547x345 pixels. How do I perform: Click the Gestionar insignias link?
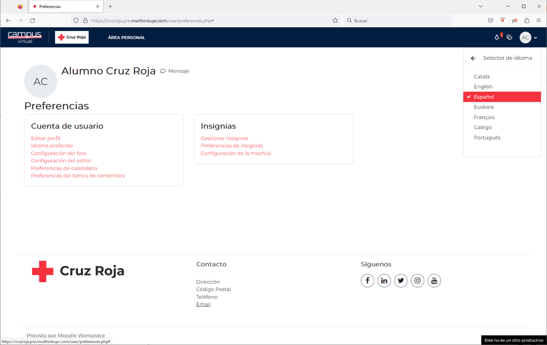(x=224, y=138)
